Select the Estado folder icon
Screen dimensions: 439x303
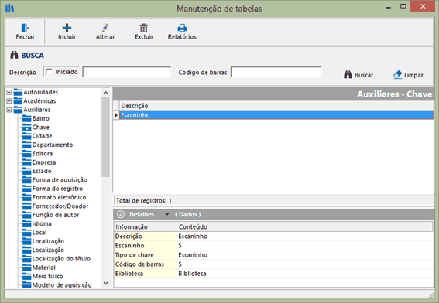pyautogui.click(x=27, y=171)
